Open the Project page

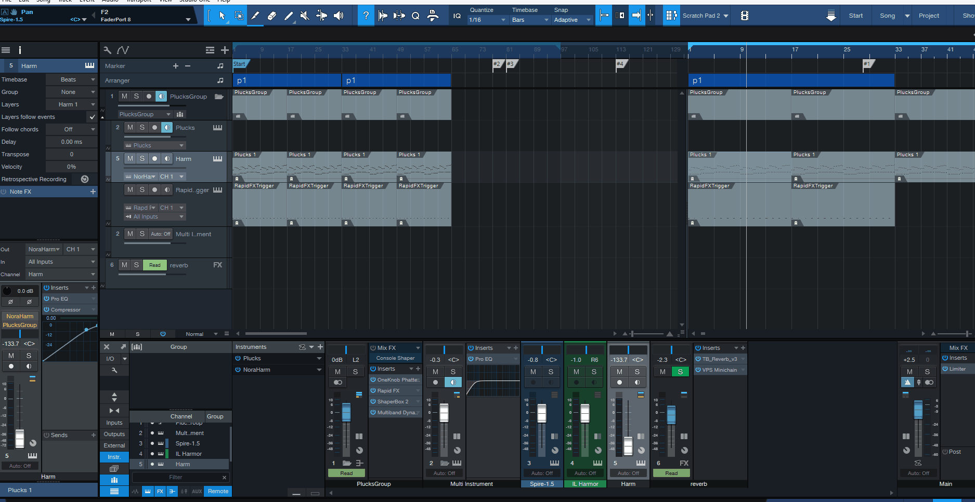coord(929,16)
